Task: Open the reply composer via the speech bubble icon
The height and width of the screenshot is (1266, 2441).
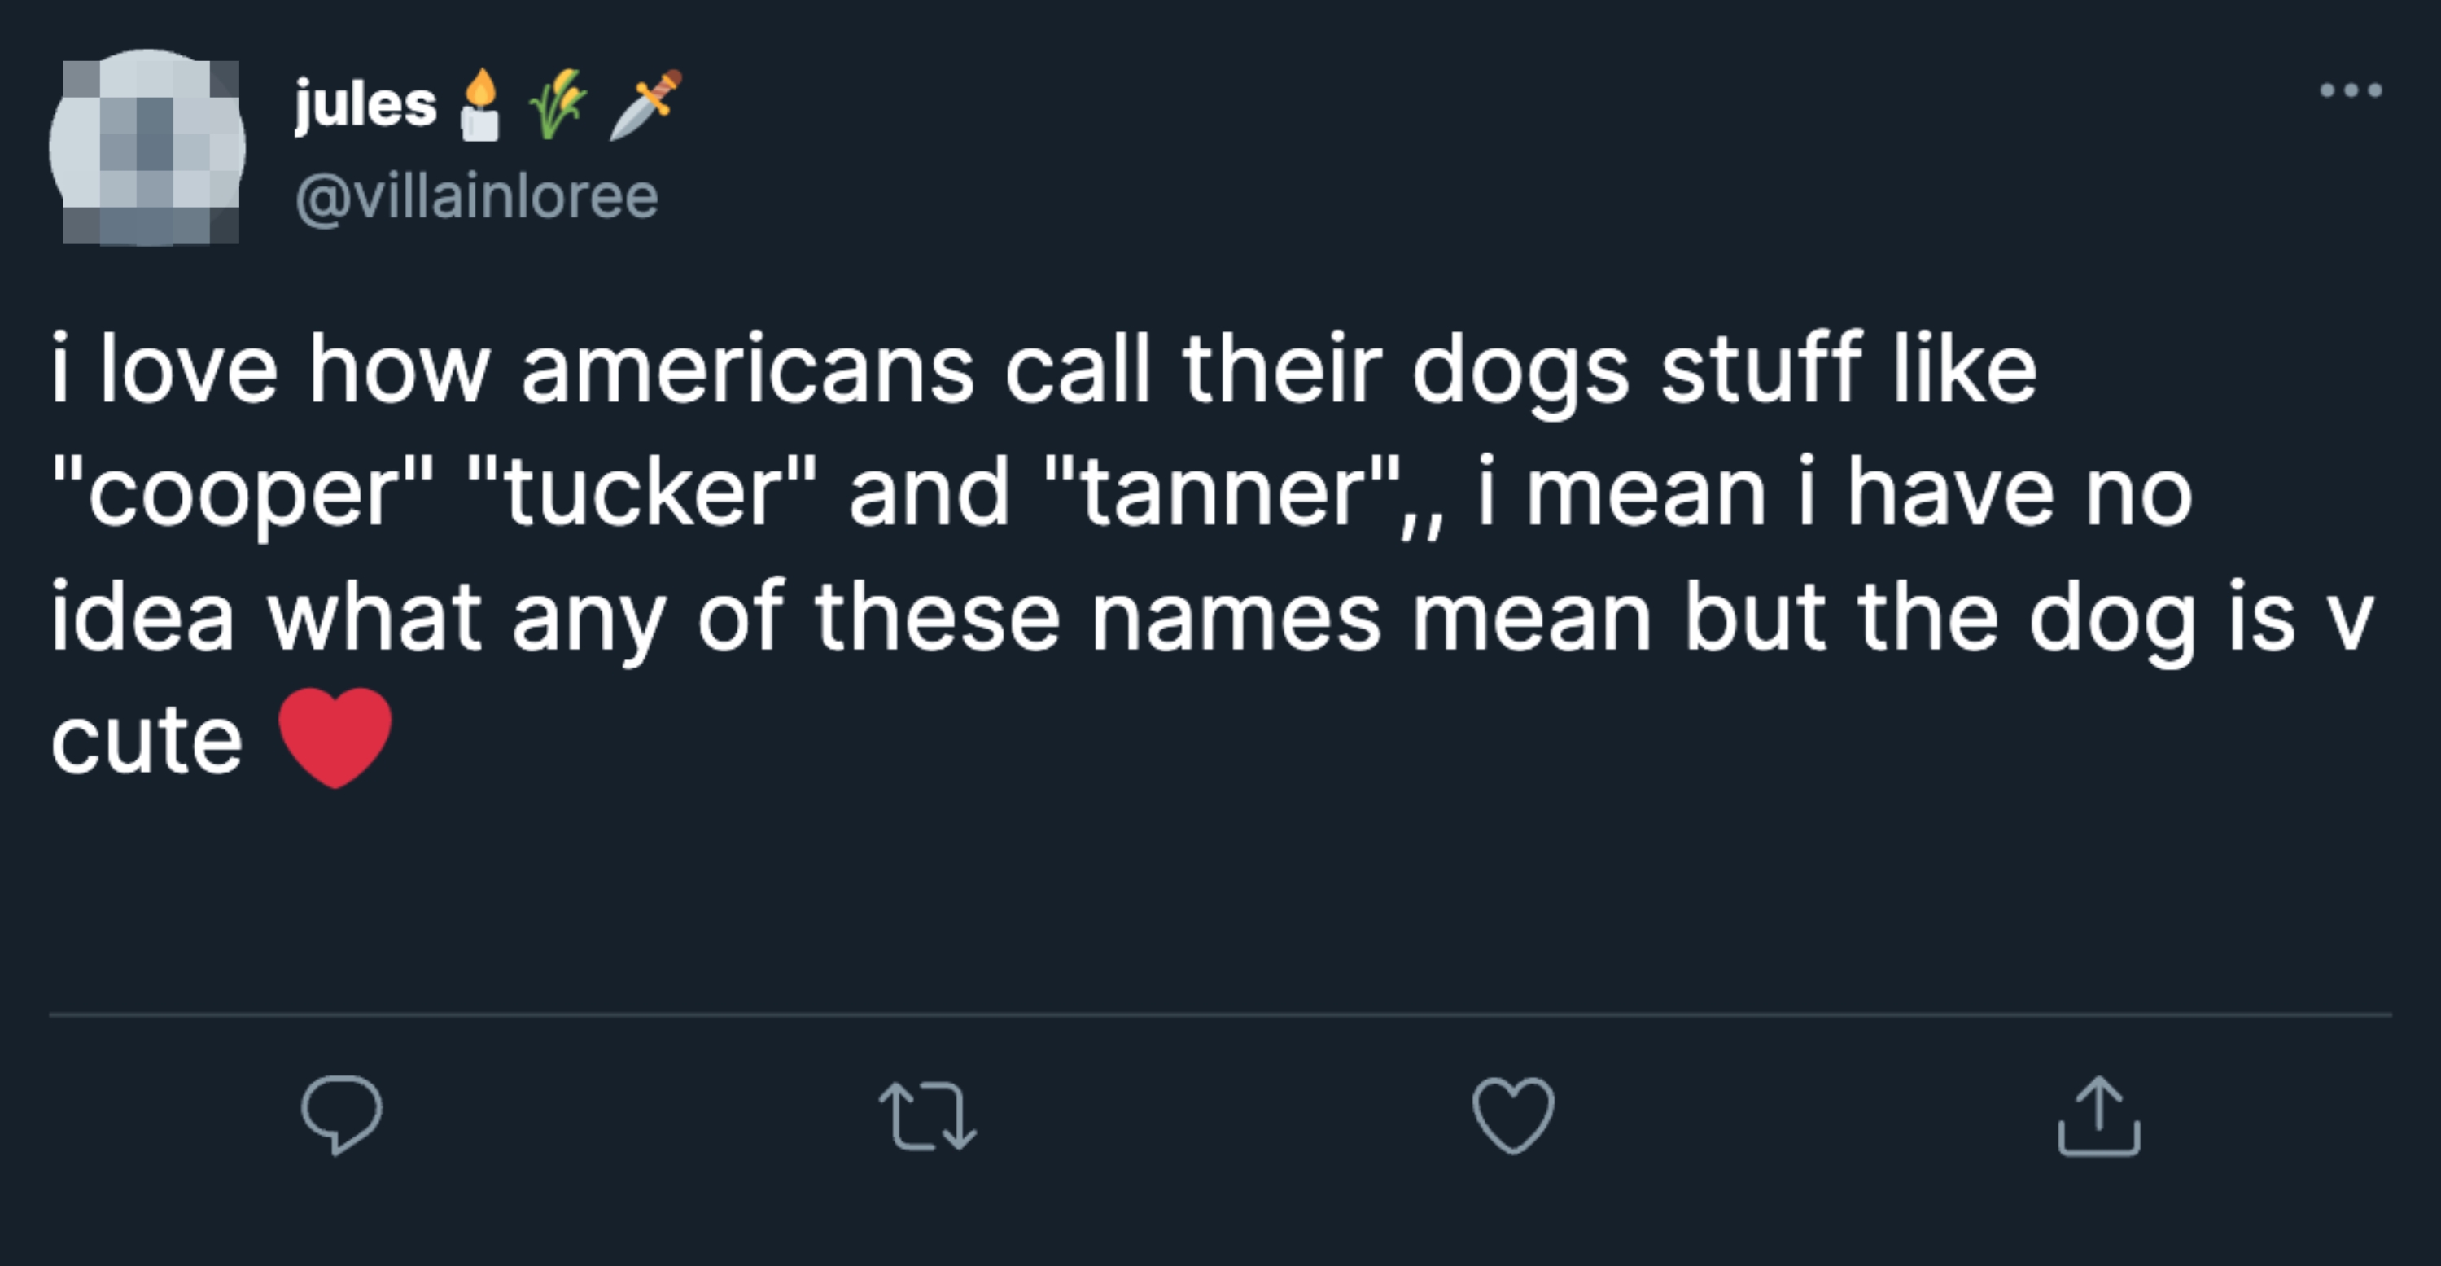Action: 343,1111
